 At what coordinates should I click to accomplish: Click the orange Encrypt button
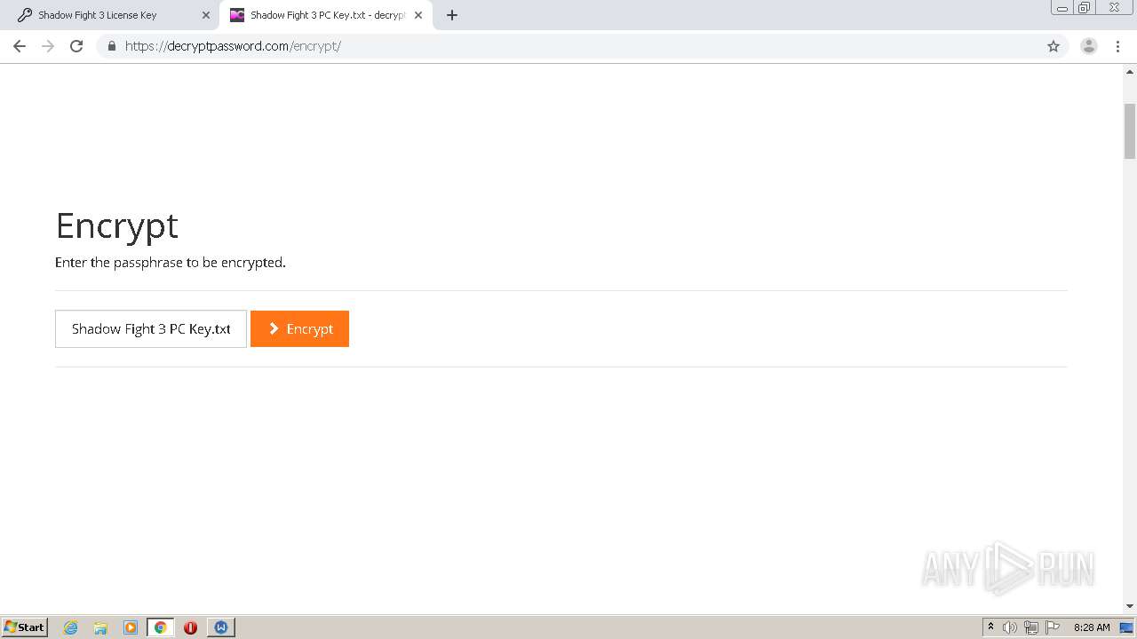point(299,328)
